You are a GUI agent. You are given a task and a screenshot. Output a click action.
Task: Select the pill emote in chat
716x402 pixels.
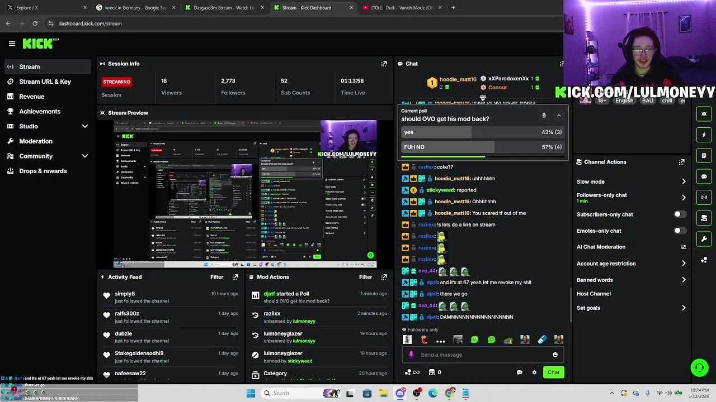click(541, 339)
